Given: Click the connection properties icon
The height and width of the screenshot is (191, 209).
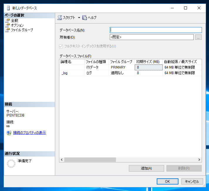Looking at the screenshot, I should click(x=9, y=133).
